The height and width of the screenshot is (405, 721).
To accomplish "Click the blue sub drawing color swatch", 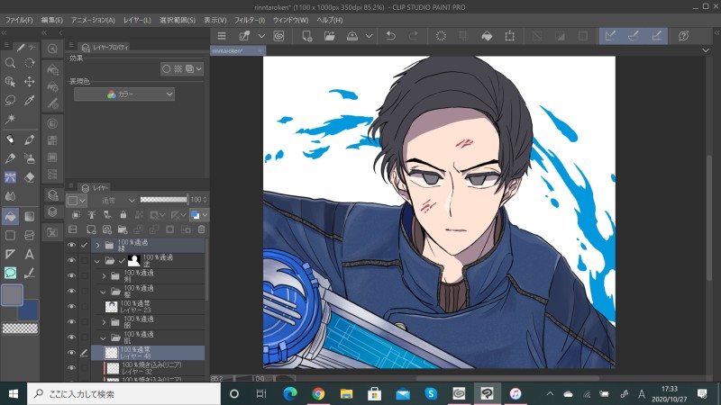I will [x=28, y=310].
